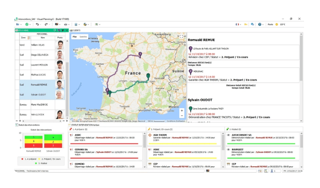Click the green circular refresh icon in toolbar
The height and width of the screenshot is (188, 320).
[27, 24]
